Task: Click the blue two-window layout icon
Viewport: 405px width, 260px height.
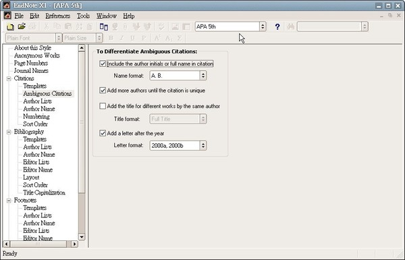Action: click(x=103, y=26)
